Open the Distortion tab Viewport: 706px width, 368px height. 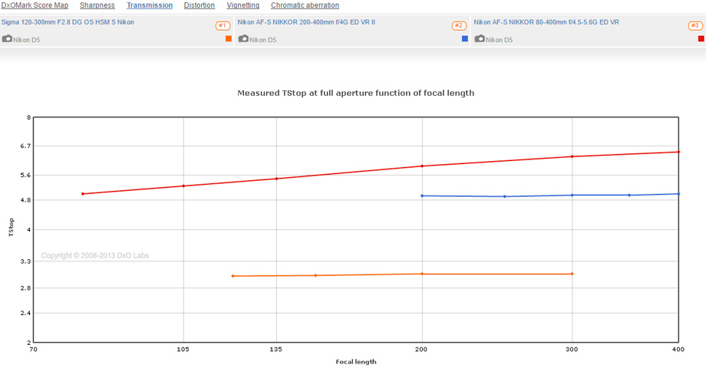(x=199, y=5)
